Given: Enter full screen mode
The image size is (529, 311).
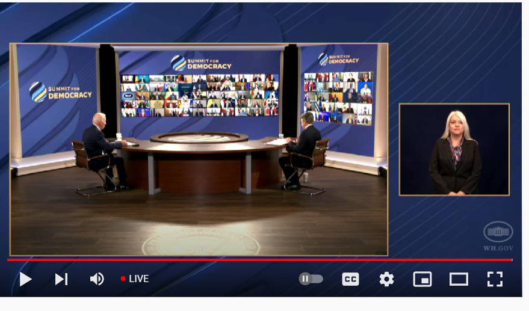Looking at the screenshot, I should pos(495,279).
